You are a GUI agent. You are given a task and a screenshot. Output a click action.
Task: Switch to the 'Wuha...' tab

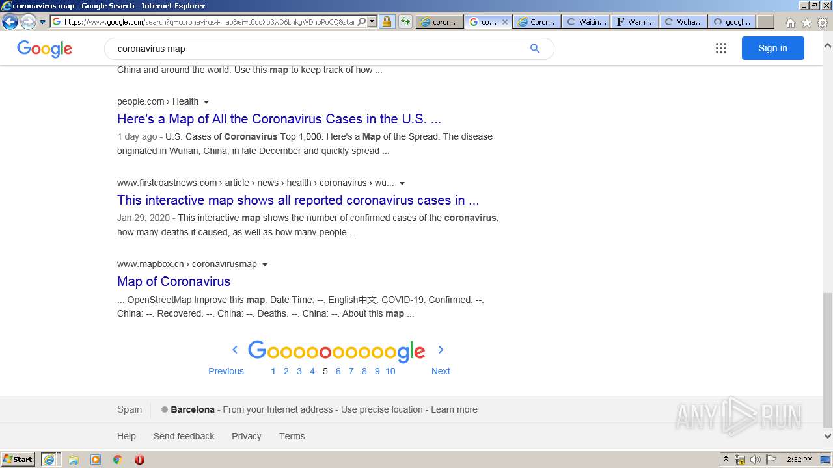pos(683,21)
